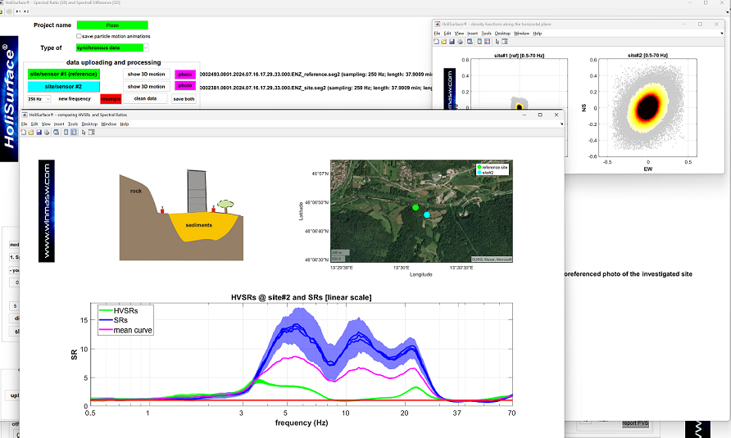731x438 pixels.
Task: Click photo button for reference sensor row
Action: (x=185, y=74)
